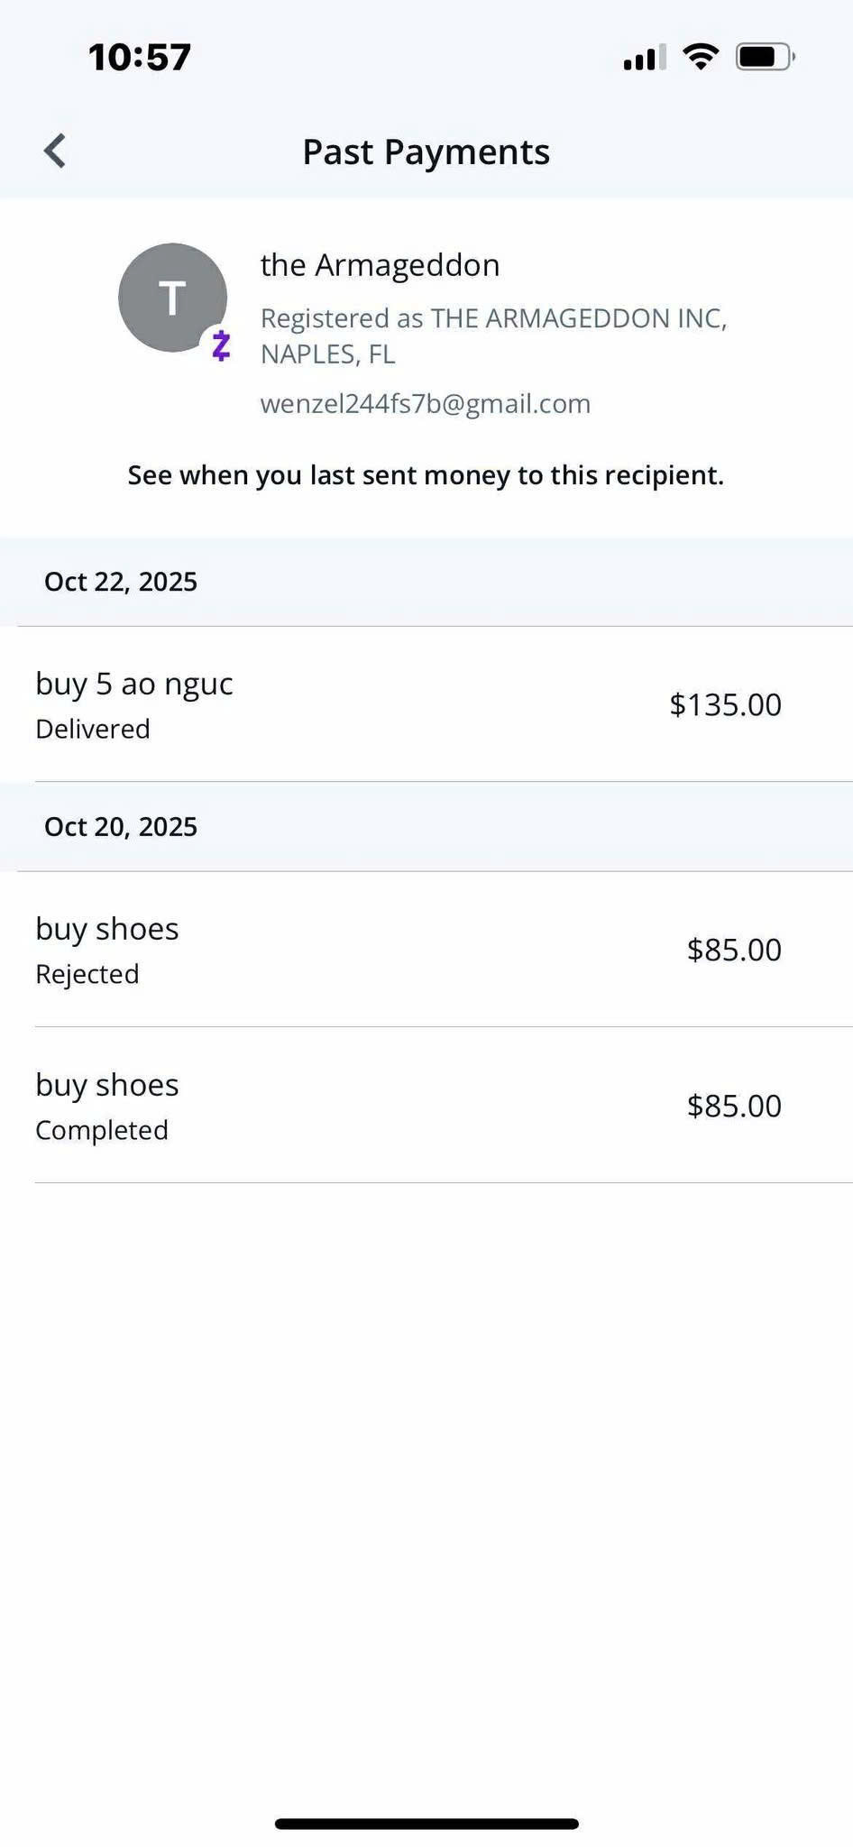Open the rejected buy shoes payment

pos(426,950)
